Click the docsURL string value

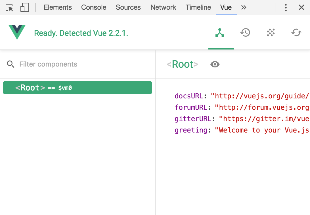[x=260, y=96]
